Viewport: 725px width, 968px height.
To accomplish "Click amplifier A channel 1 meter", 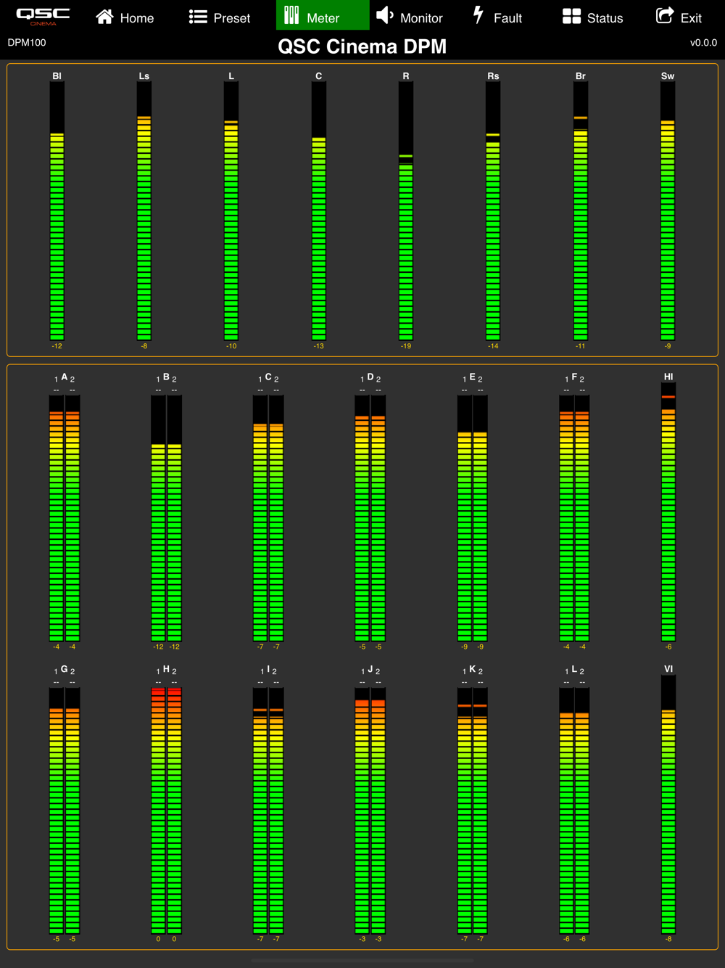I will 57,518.
